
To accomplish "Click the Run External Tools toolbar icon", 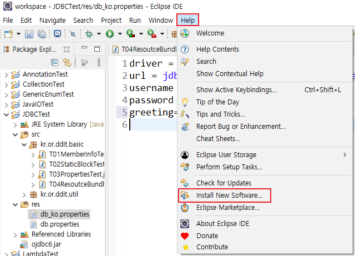I will [151, 34].
